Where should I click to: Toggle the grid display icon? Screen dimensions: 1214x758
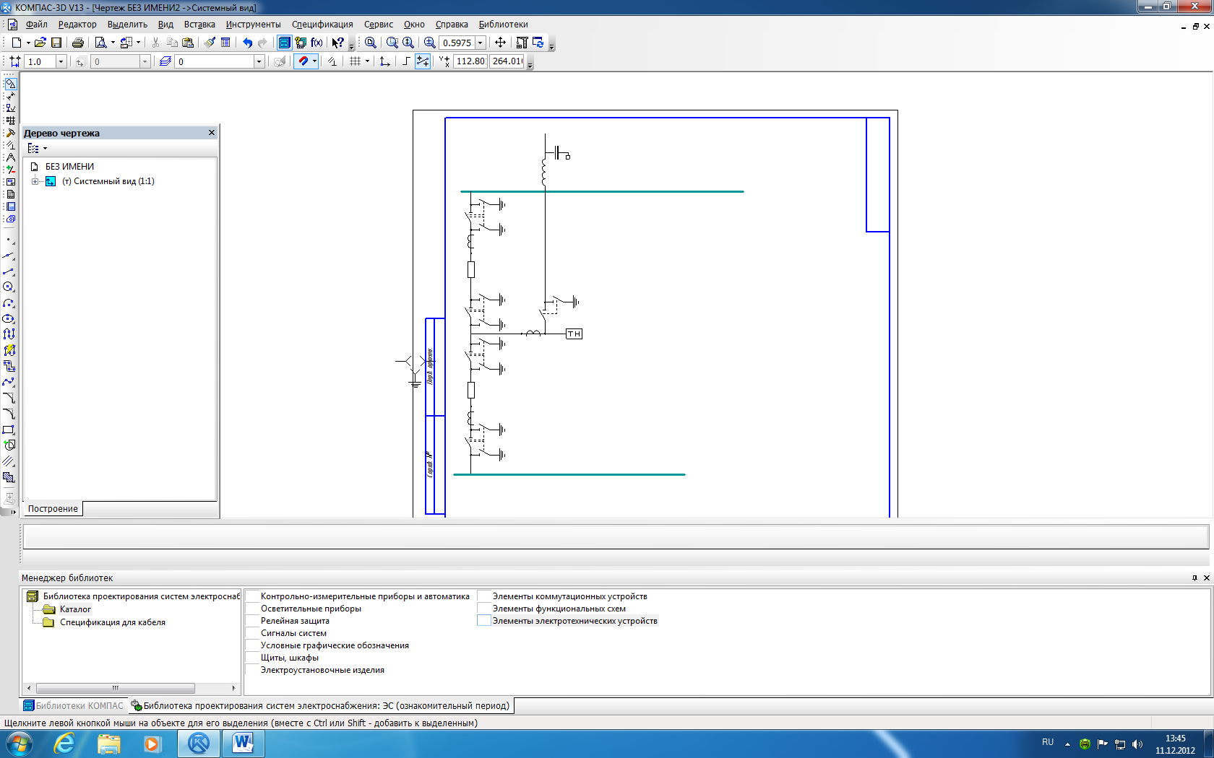(355, 61)
